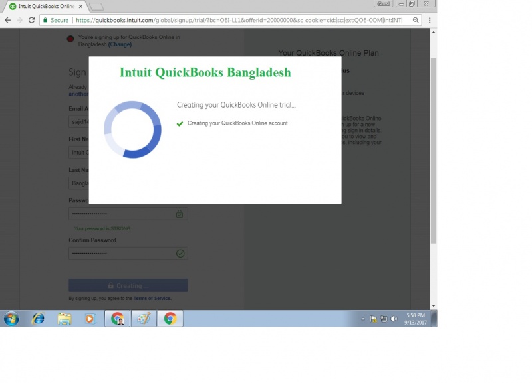Click the 'Intuit QuickBooks Bangladesh' heading
This screenshot has height=383, width=532.
coord(205,72)
